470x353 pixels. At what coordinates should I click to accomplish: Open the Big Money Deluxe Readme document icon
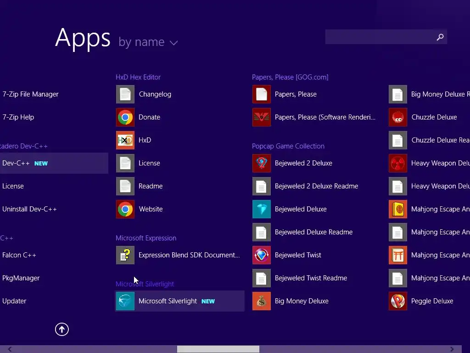tap(398, 94)
